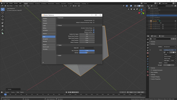Open the Save & Load preferences section

(x=49, y=47)
